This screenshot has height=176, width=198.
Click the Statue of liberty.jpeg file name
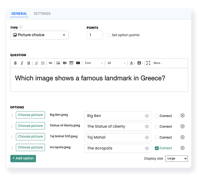pos(65,125)
